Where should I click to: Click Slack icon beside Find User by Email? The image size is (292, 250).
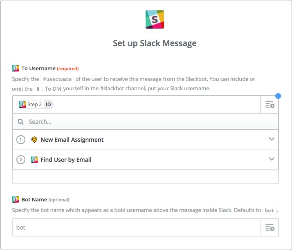34,160
